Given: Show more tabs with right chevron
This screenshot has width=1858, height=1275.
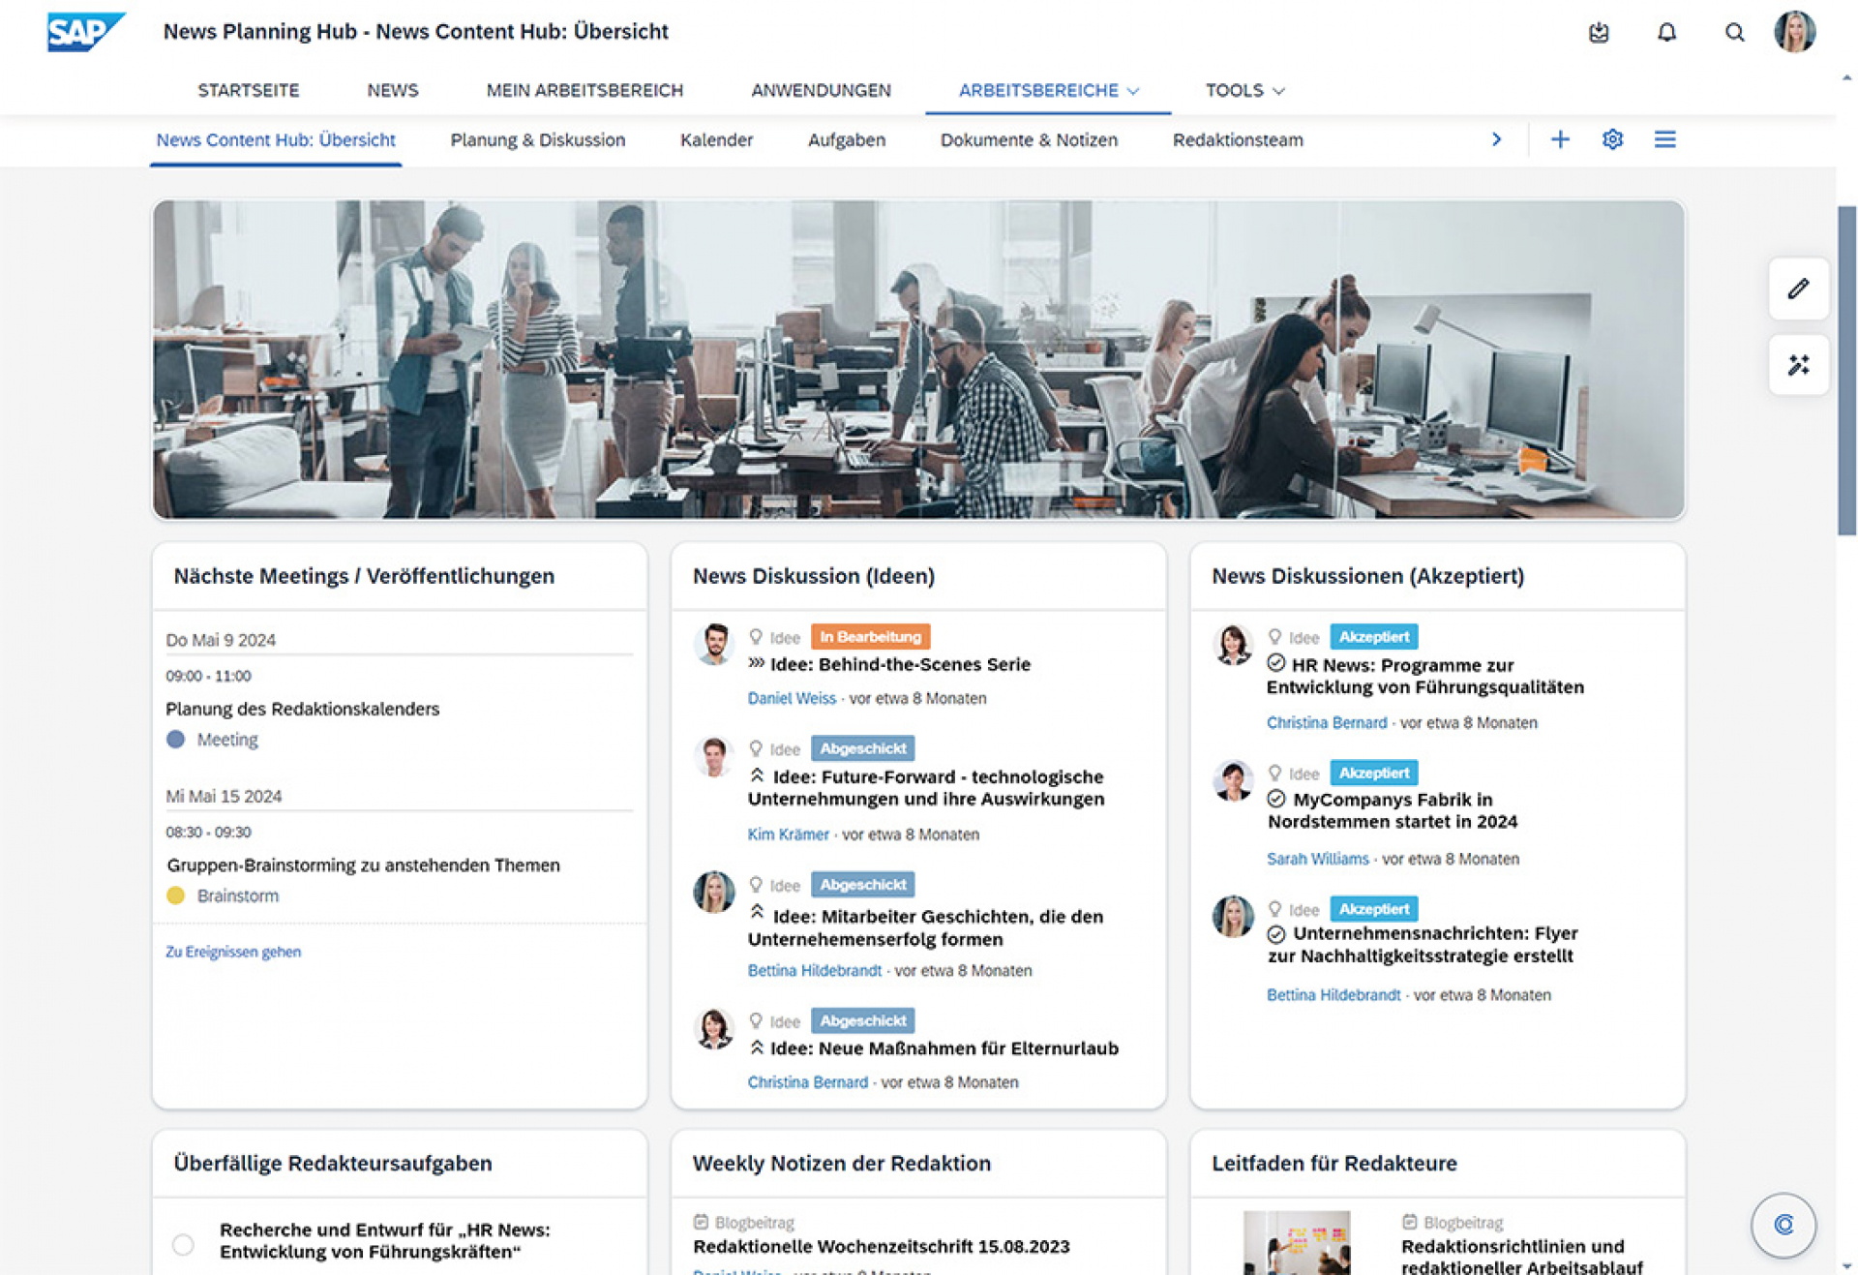Looking at the screenshot, I should click(x=1496, y=139).
